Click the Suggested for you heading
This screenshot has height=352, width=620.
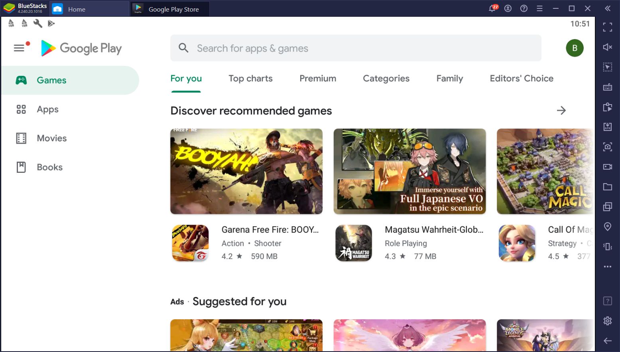point(239,301)
